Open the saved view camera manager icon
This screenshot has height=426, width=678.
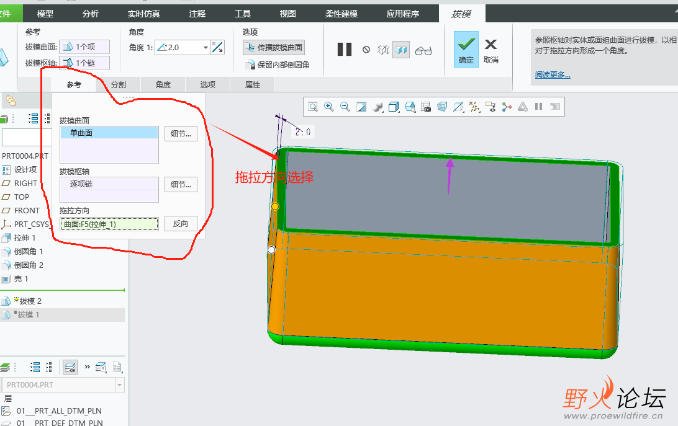[426, 107]
